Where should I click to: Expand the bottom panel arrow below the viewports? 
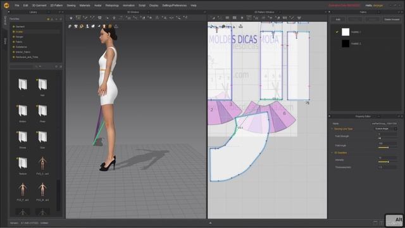point(210,222)
